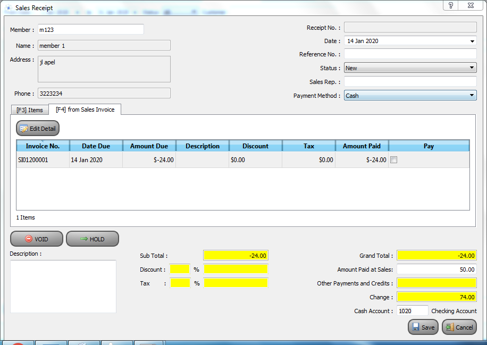Click the Edit Detail button icon
Viewport: 487px width, 345px height.
(x=24, y=129)
